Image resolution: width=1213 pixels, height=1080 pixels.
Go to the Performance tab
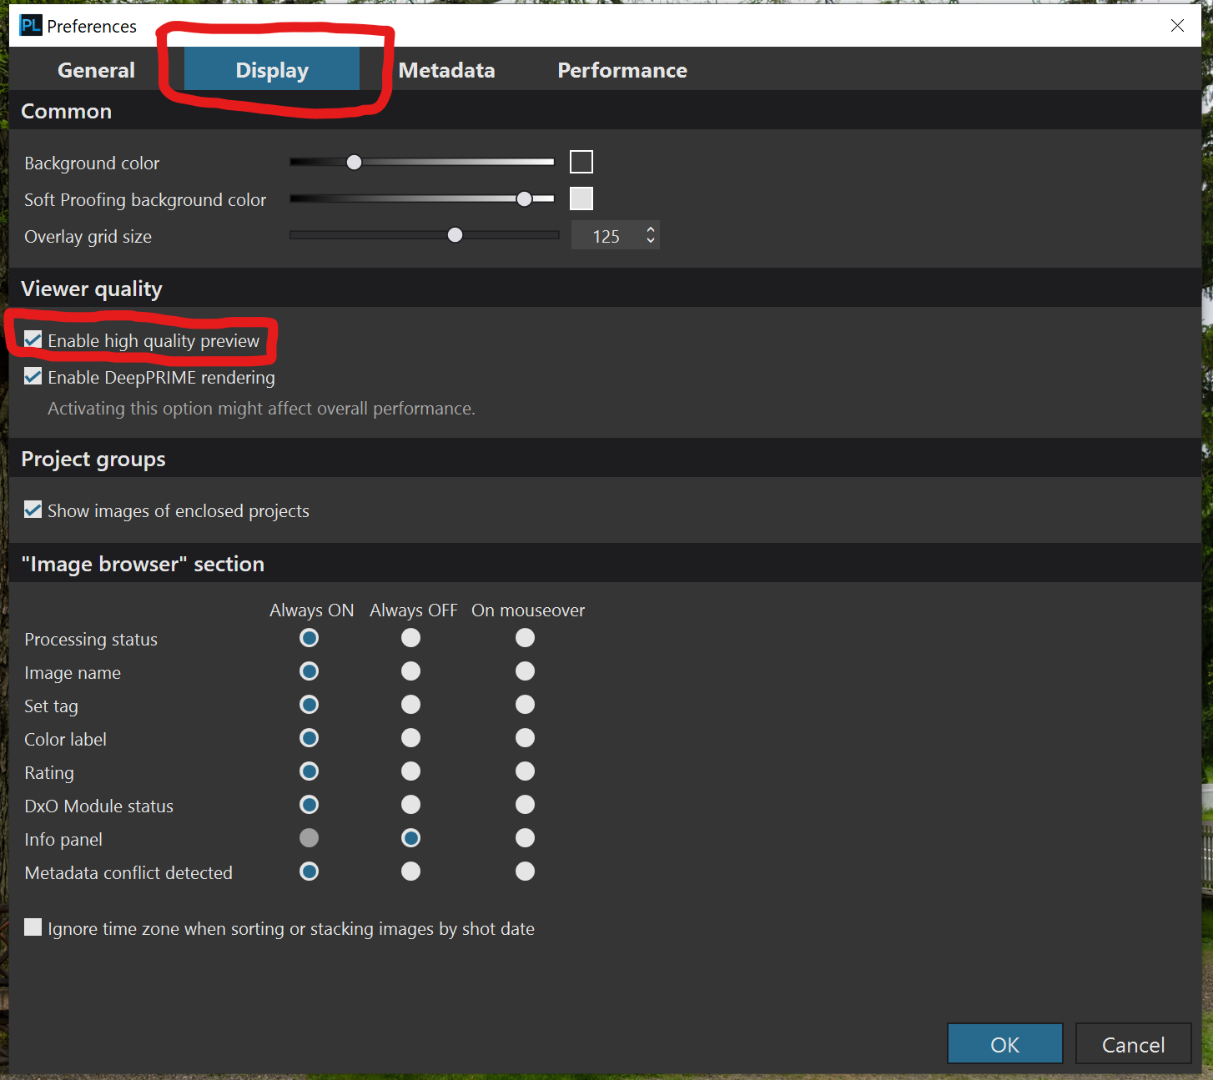coord(622,70)
